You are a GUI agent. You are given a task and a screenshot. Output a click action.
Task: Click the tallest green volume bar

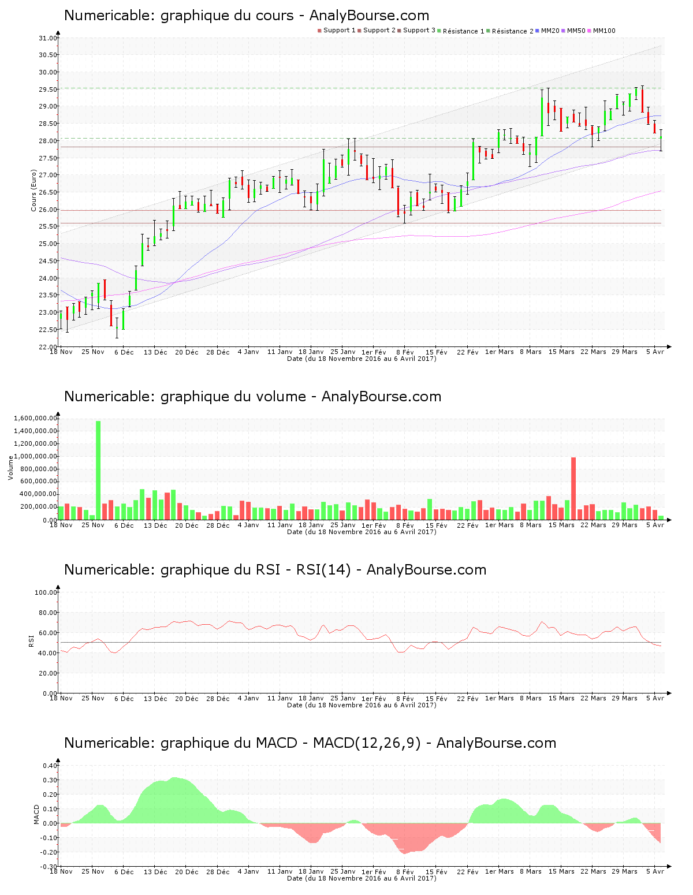[x=98, y=470]
